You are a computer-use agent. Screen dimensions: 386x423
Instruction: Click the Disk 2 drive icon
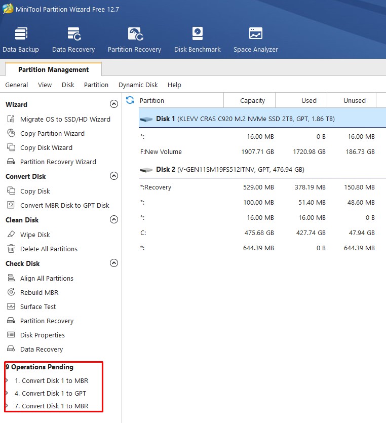point(146,170)
